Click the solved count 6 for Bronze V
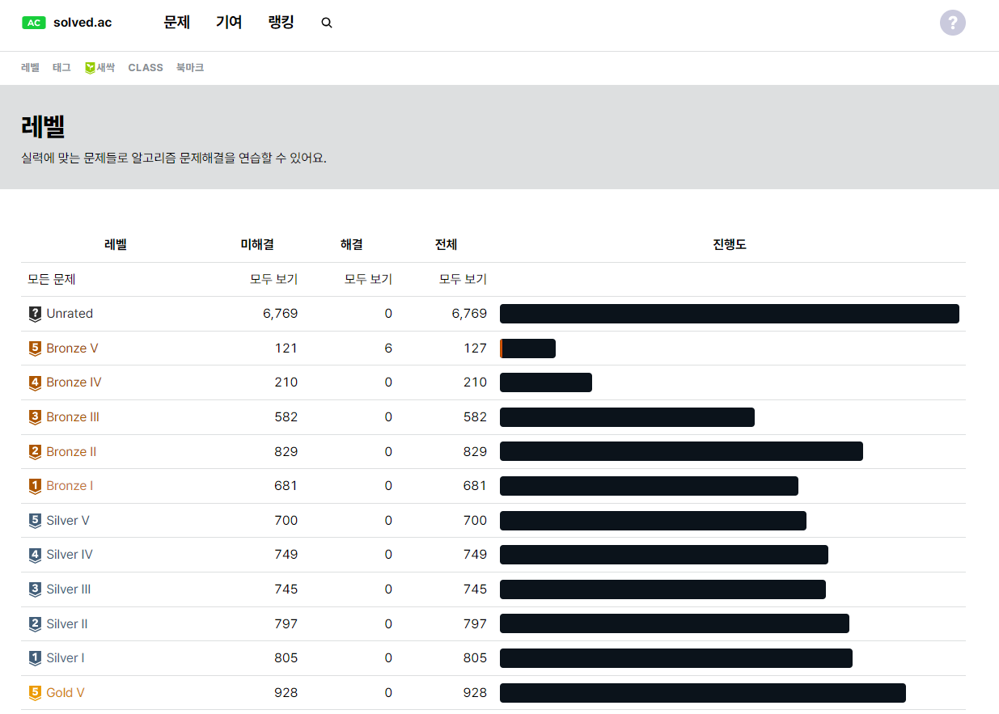Viewport: 999px width, 714px height. click(387, 348)
